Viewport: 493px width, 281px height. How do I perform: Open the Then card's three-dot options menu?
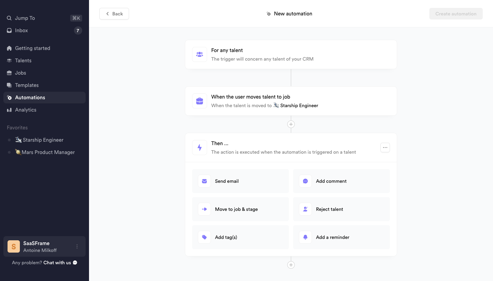[385, 148]
